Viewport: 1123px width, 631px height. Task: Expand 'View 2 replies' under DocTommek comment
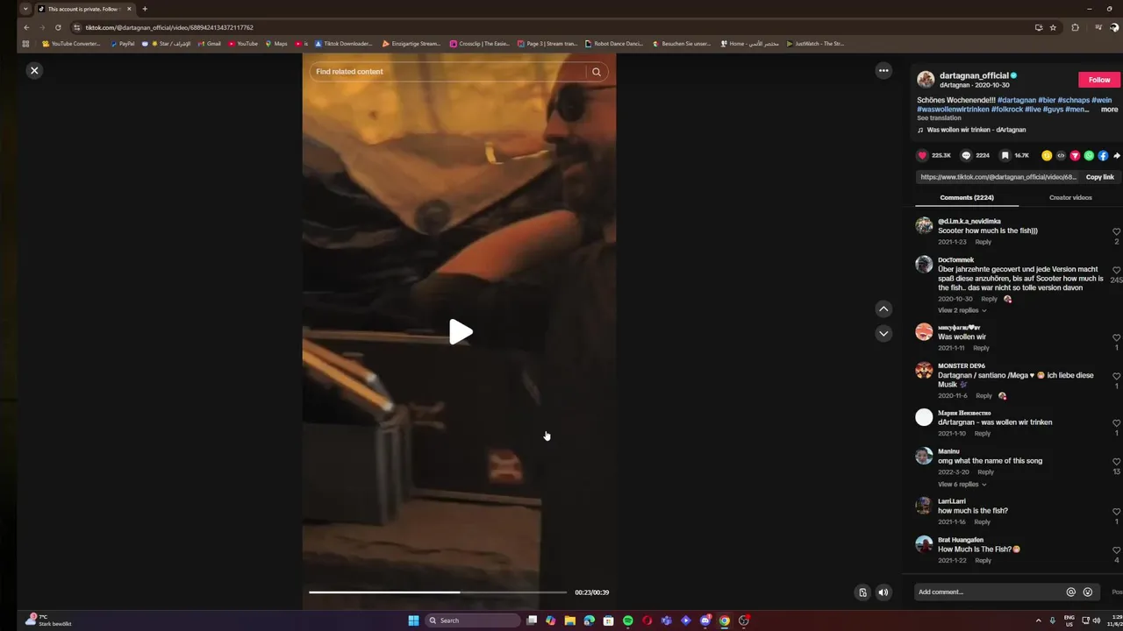pos(962,310)
